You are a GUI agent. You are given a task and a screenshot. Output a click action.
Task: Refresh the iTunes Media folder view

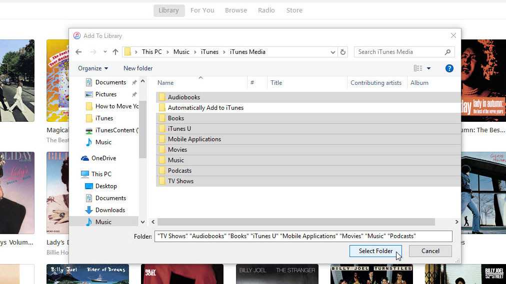pyautogui.click(x=342, y=52)
